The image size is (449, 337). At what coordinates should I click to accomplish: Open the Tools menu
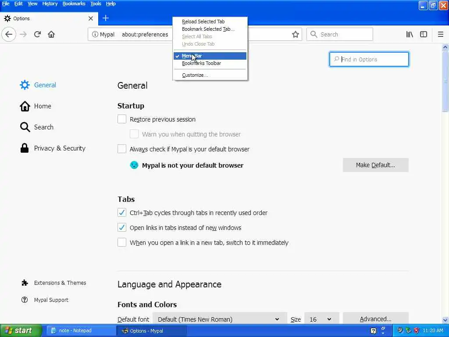coord(96,4)
